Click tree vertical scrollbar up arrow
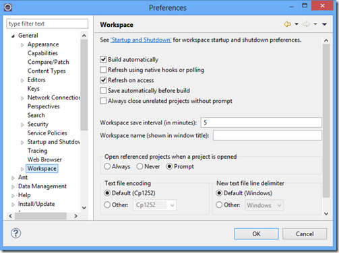Image resolution: width=339 pixels, height=253 pixels. pyautogui.click(x=84, y=36)
